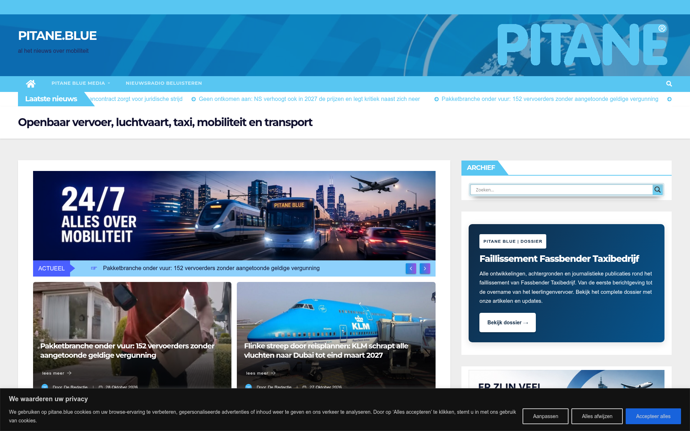Open Nieuwsradio Beluisteren menu item

point(164,83)
